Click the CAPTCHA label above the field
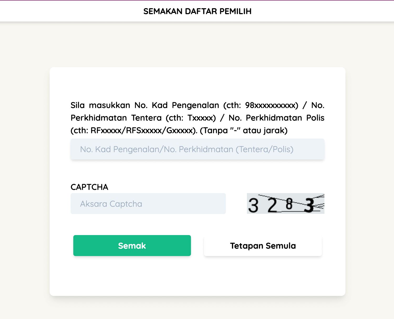Screen dimensions: 394x319 click(89, 187)
